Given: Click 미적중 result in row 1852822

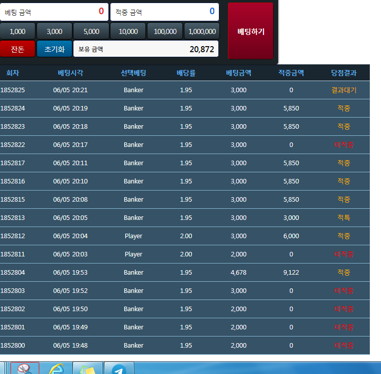Looking at the screenshot, I should pos(344,145).
